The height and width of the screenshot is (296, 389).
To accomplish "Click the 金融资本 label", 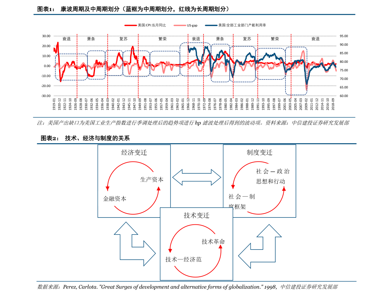I will (115, 199).
